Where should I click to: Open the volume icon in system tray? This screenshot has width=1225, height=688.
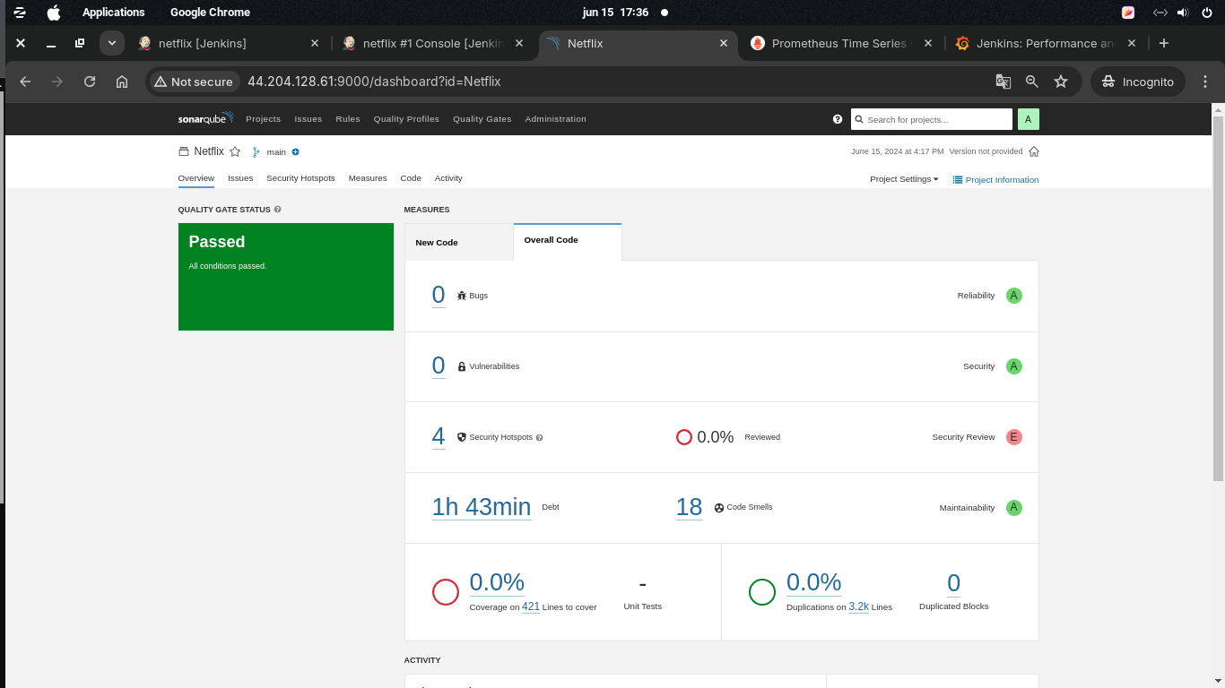pyautogui.click(x=1182, y=13)
